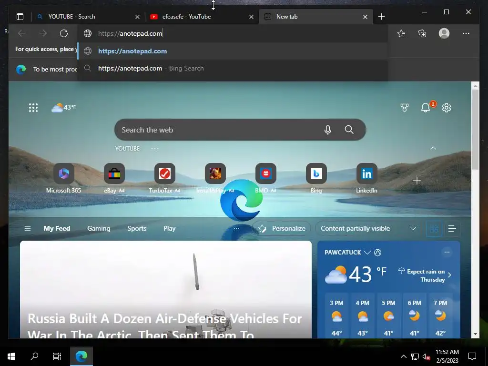Close the efeasefe - YouTube tab
Viewport: 488px width, 366px height.
pyautogui.click(x=251, y=17)
